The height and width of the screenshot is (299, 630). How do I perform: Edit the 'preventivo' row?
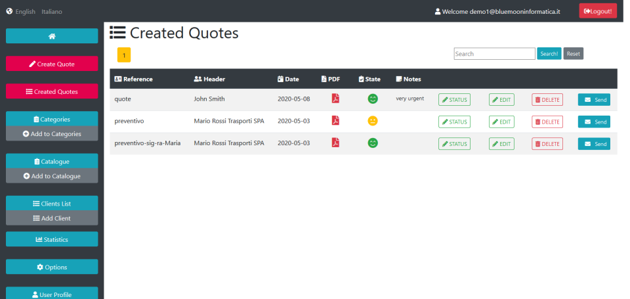[x=501, y=122]
